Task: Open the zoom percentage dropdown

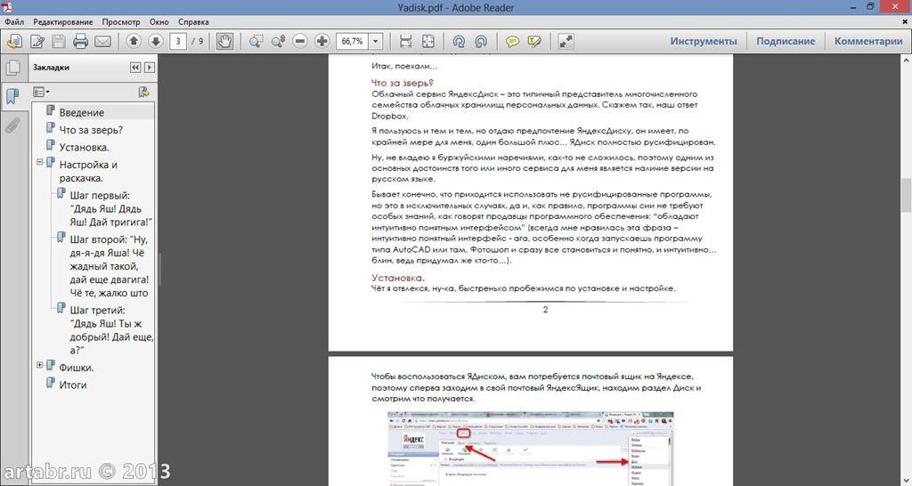Action: [x=376, y=41]
